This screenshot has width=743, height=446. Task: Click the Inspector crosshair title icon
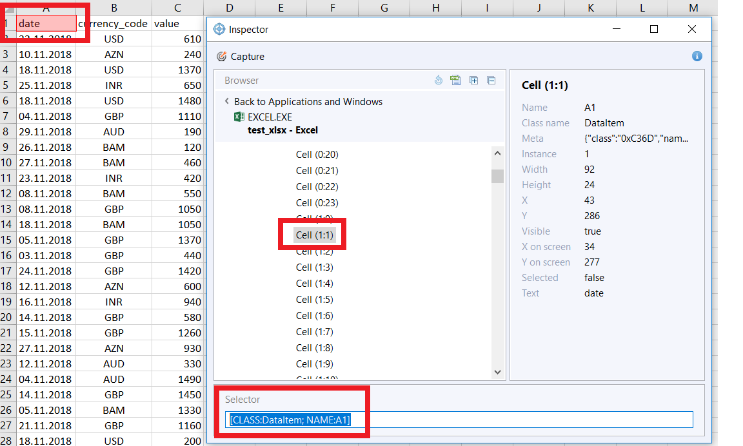coord(219,30)
